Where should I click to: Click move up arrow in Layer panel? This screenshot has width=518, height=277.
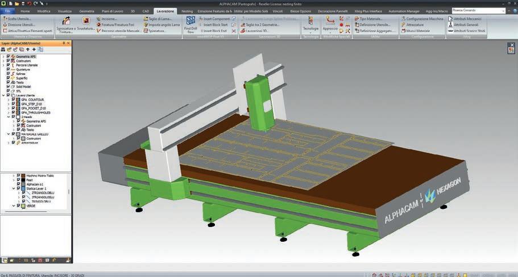coord(28,49)
